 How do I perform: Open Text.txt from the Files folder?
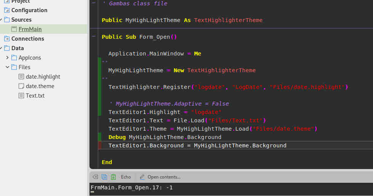point(35,96)
